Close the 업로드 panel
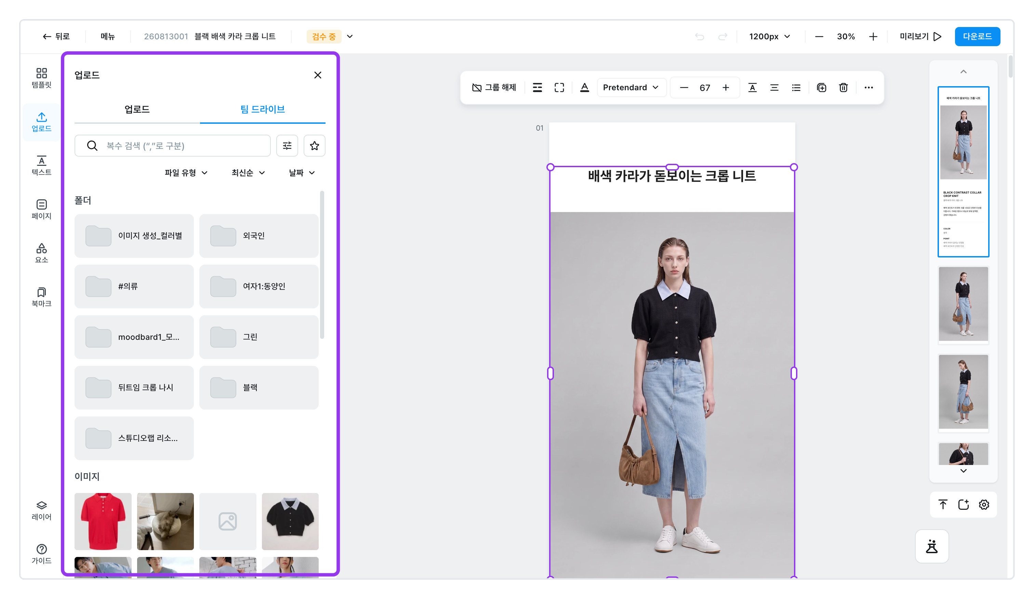 pos(318,75)
